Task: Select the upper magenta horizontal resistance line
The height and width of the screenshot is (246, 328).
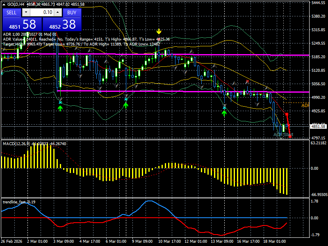Action: [155, 55]
